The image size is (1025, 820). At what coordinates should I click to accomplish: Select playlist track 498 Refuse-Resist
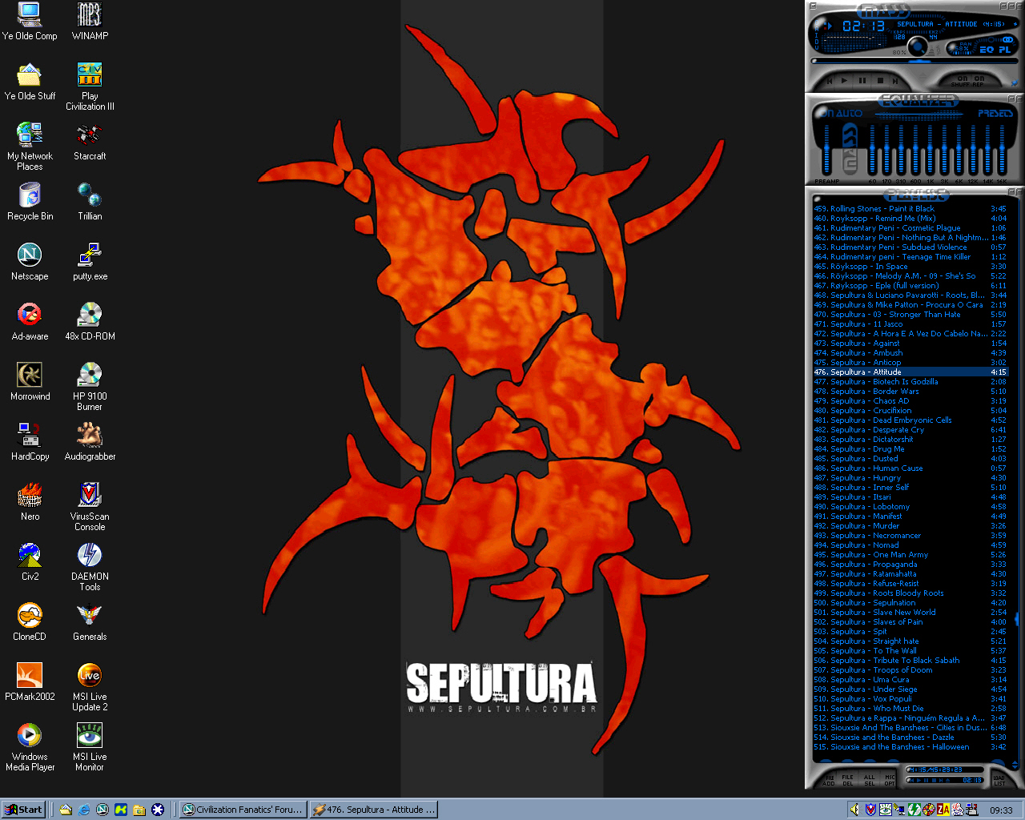pyautogui.click(x=910, y=584)
